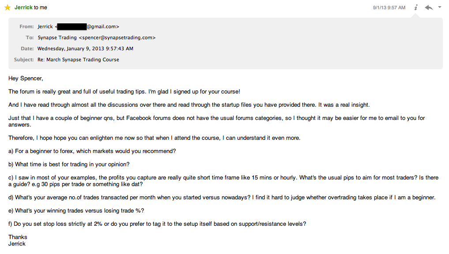Click question e) about winning trades percentage
The width and height of the screenshot is (449, 254).
pyautogui.click(x=76, y=210)
